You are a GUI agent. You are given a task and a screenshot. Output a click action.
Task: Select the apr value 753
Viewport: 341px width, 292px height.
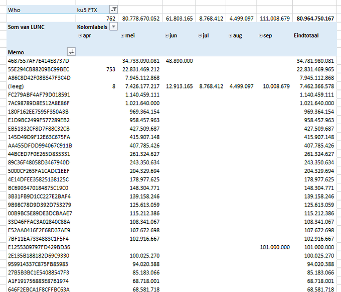click(111, 69)
